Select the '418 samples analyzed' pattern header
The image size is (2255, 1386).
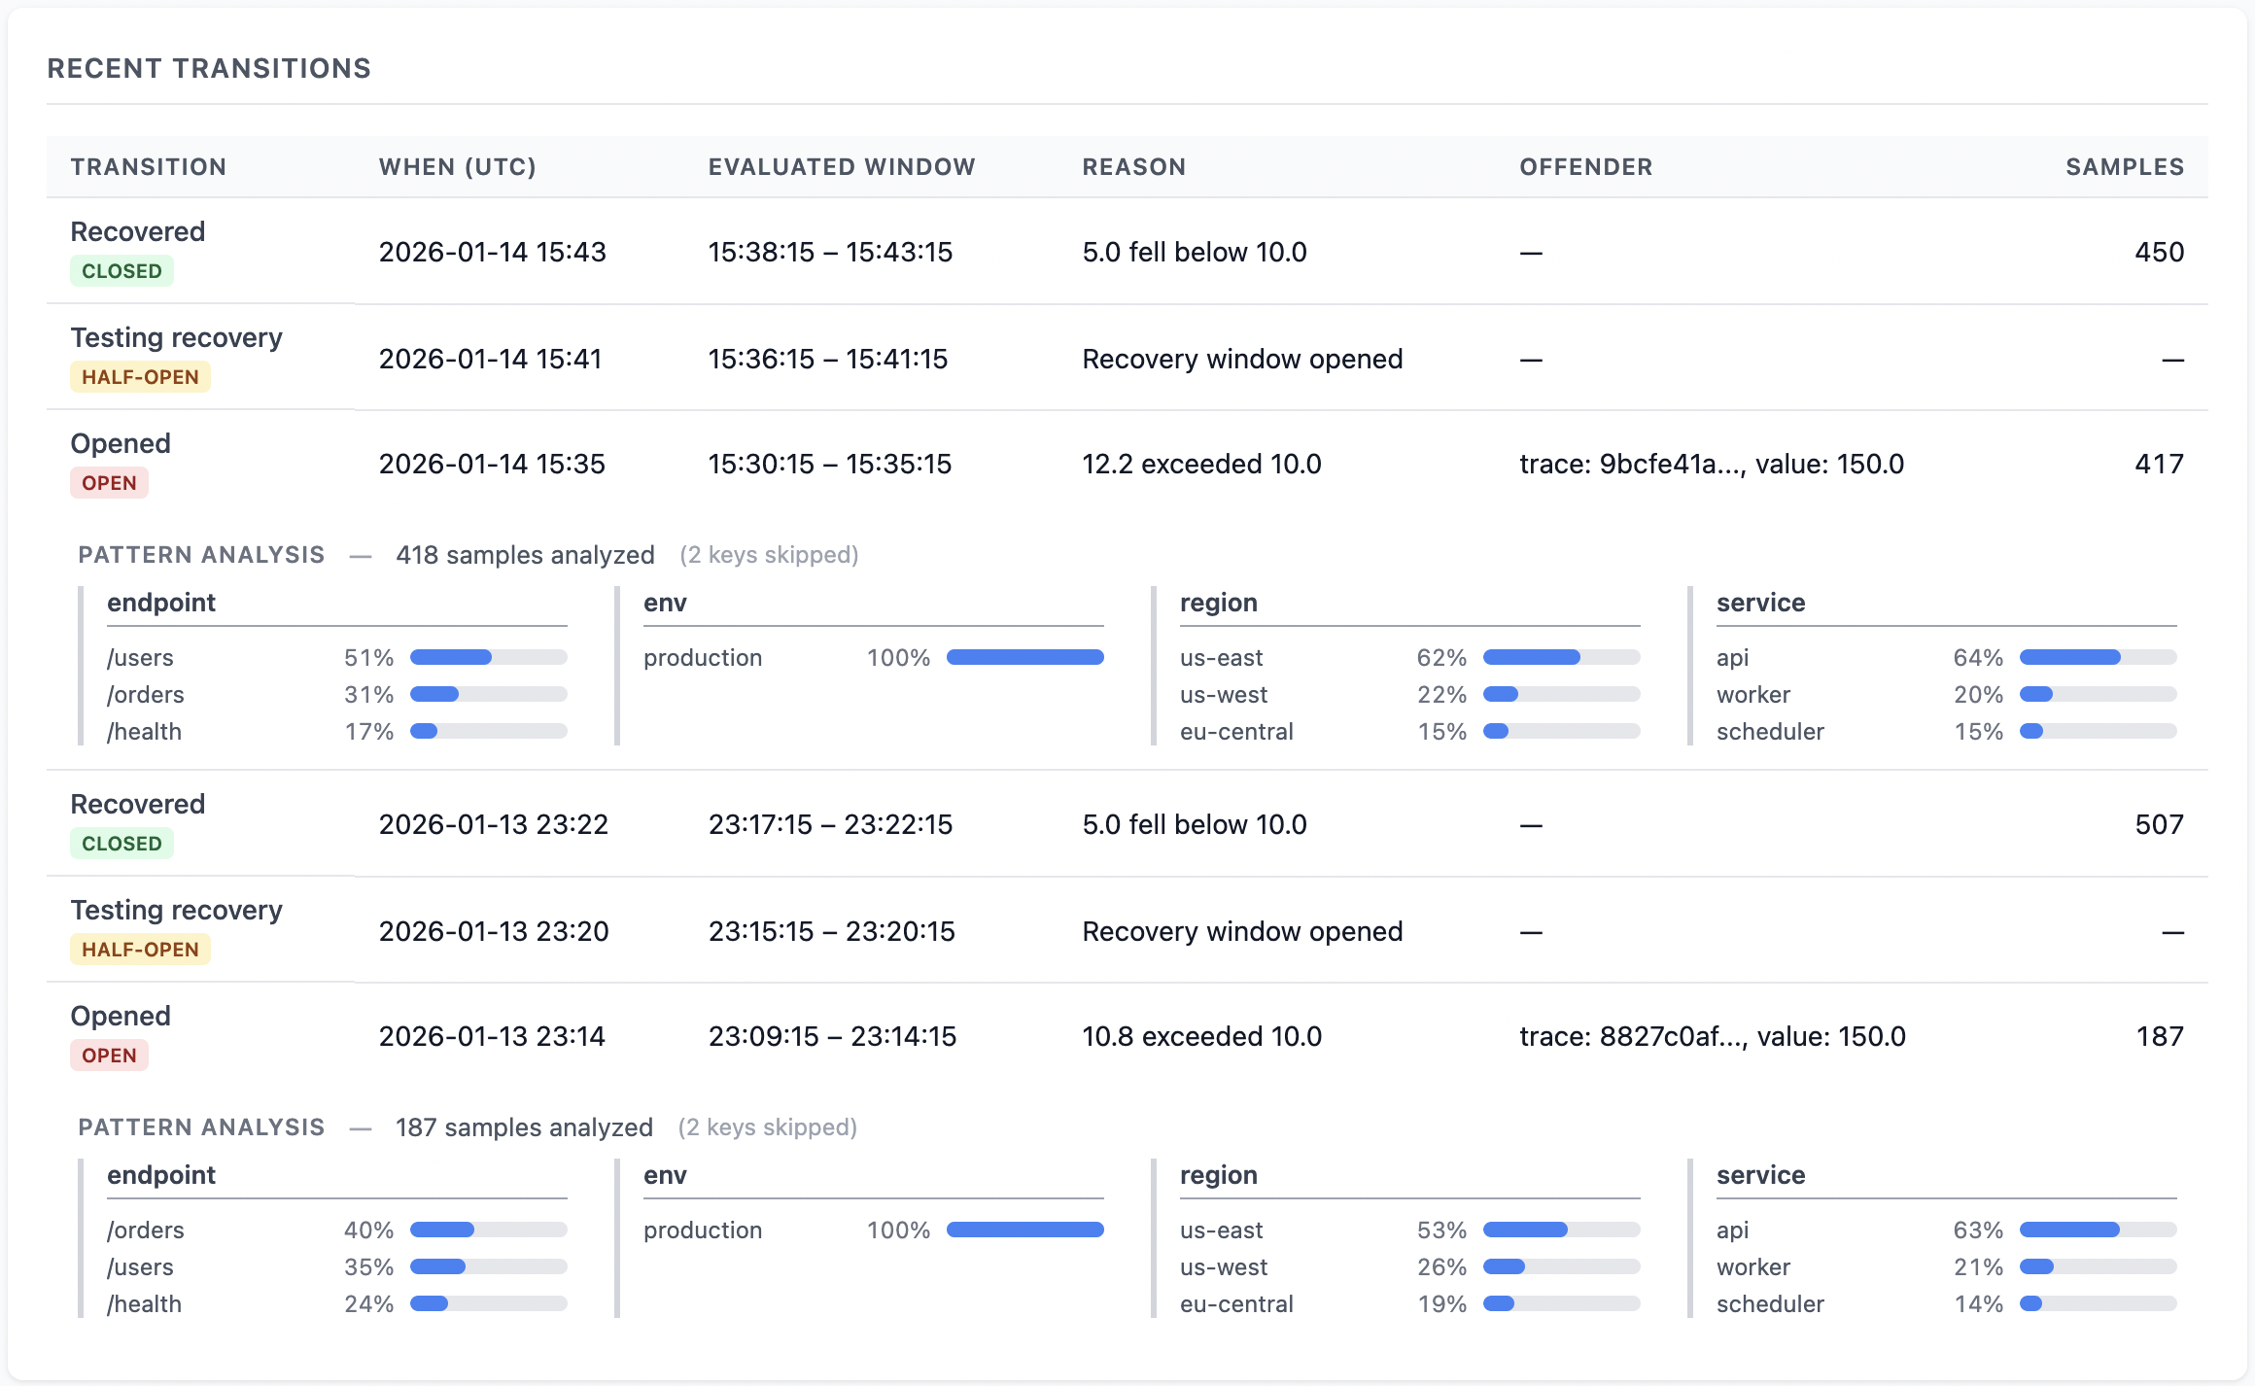coord(525,555)
